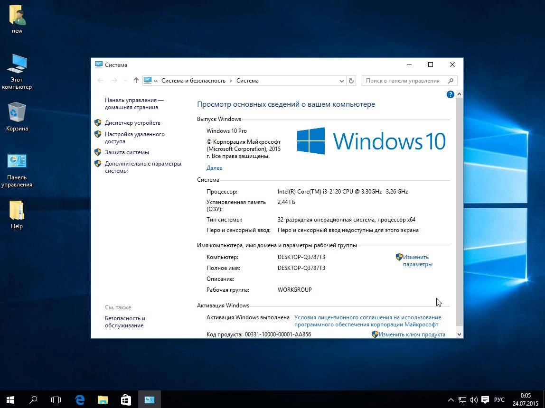Click the vertical scrollbar thumb
The height and width of the screenshot is (408, 545).
pyautogui.click(x=459, y=212)
